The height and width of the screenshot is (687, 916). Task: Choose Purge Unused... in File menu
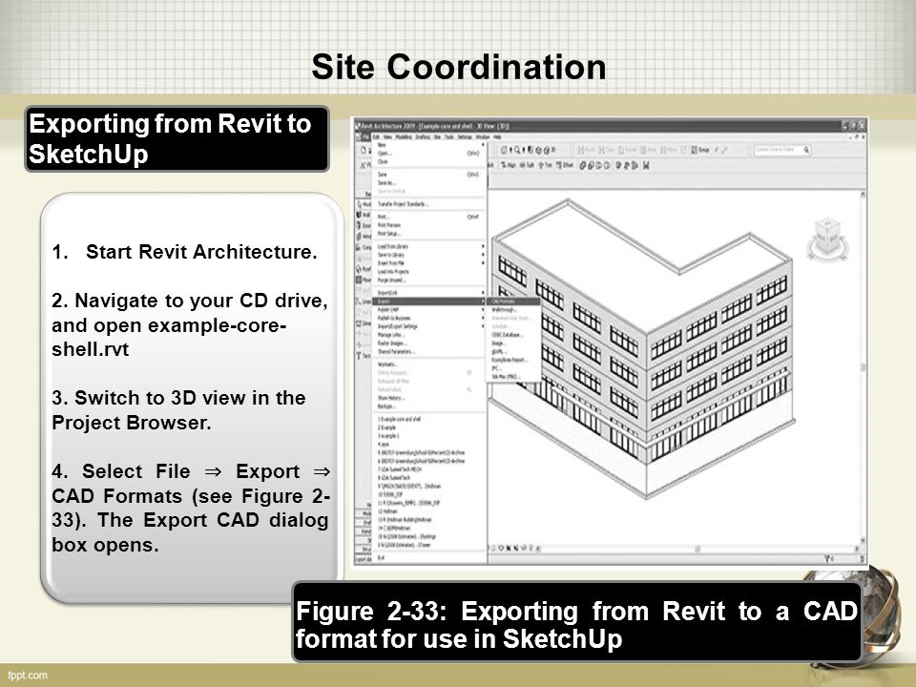point(429,280)
